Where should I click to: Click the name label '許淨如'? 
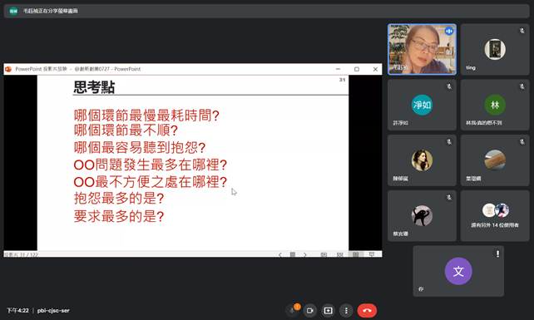coord(401,123)
